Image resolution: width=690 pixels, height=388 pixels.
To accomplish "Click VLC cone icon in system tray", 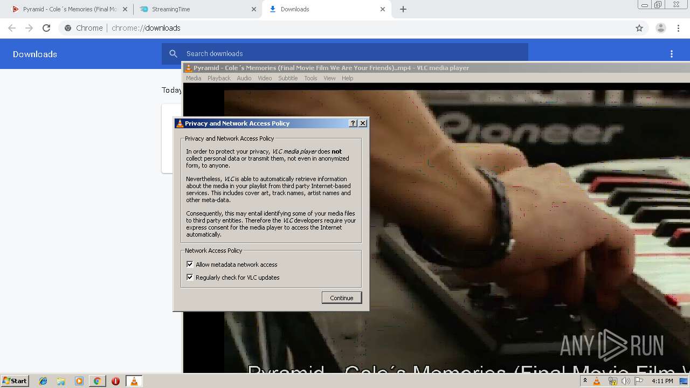I will click(597, 381).
